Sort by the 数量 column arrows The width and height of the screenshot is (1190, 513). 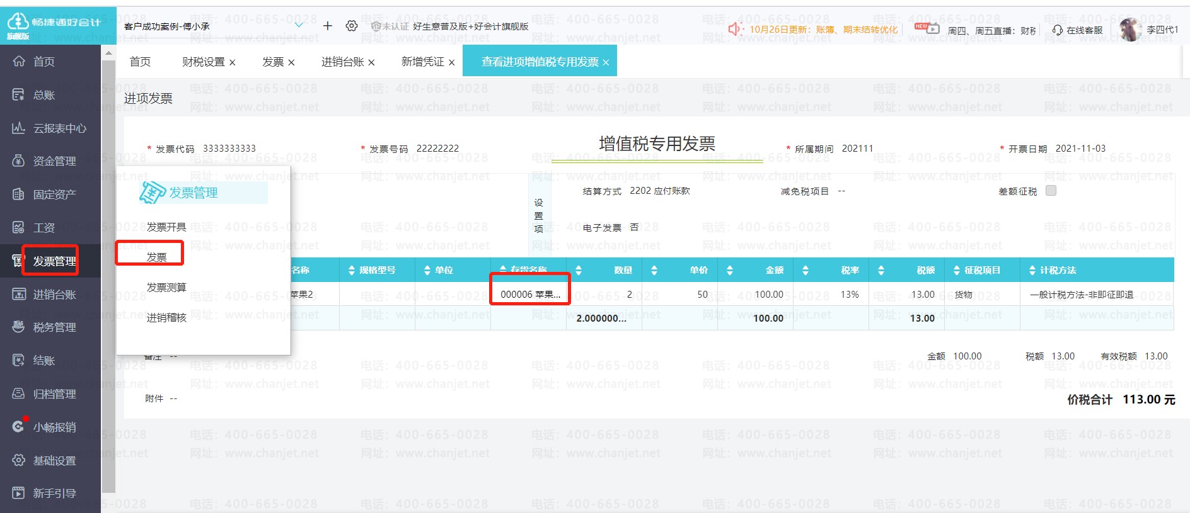pyautogui.click(x=579, y=270)
